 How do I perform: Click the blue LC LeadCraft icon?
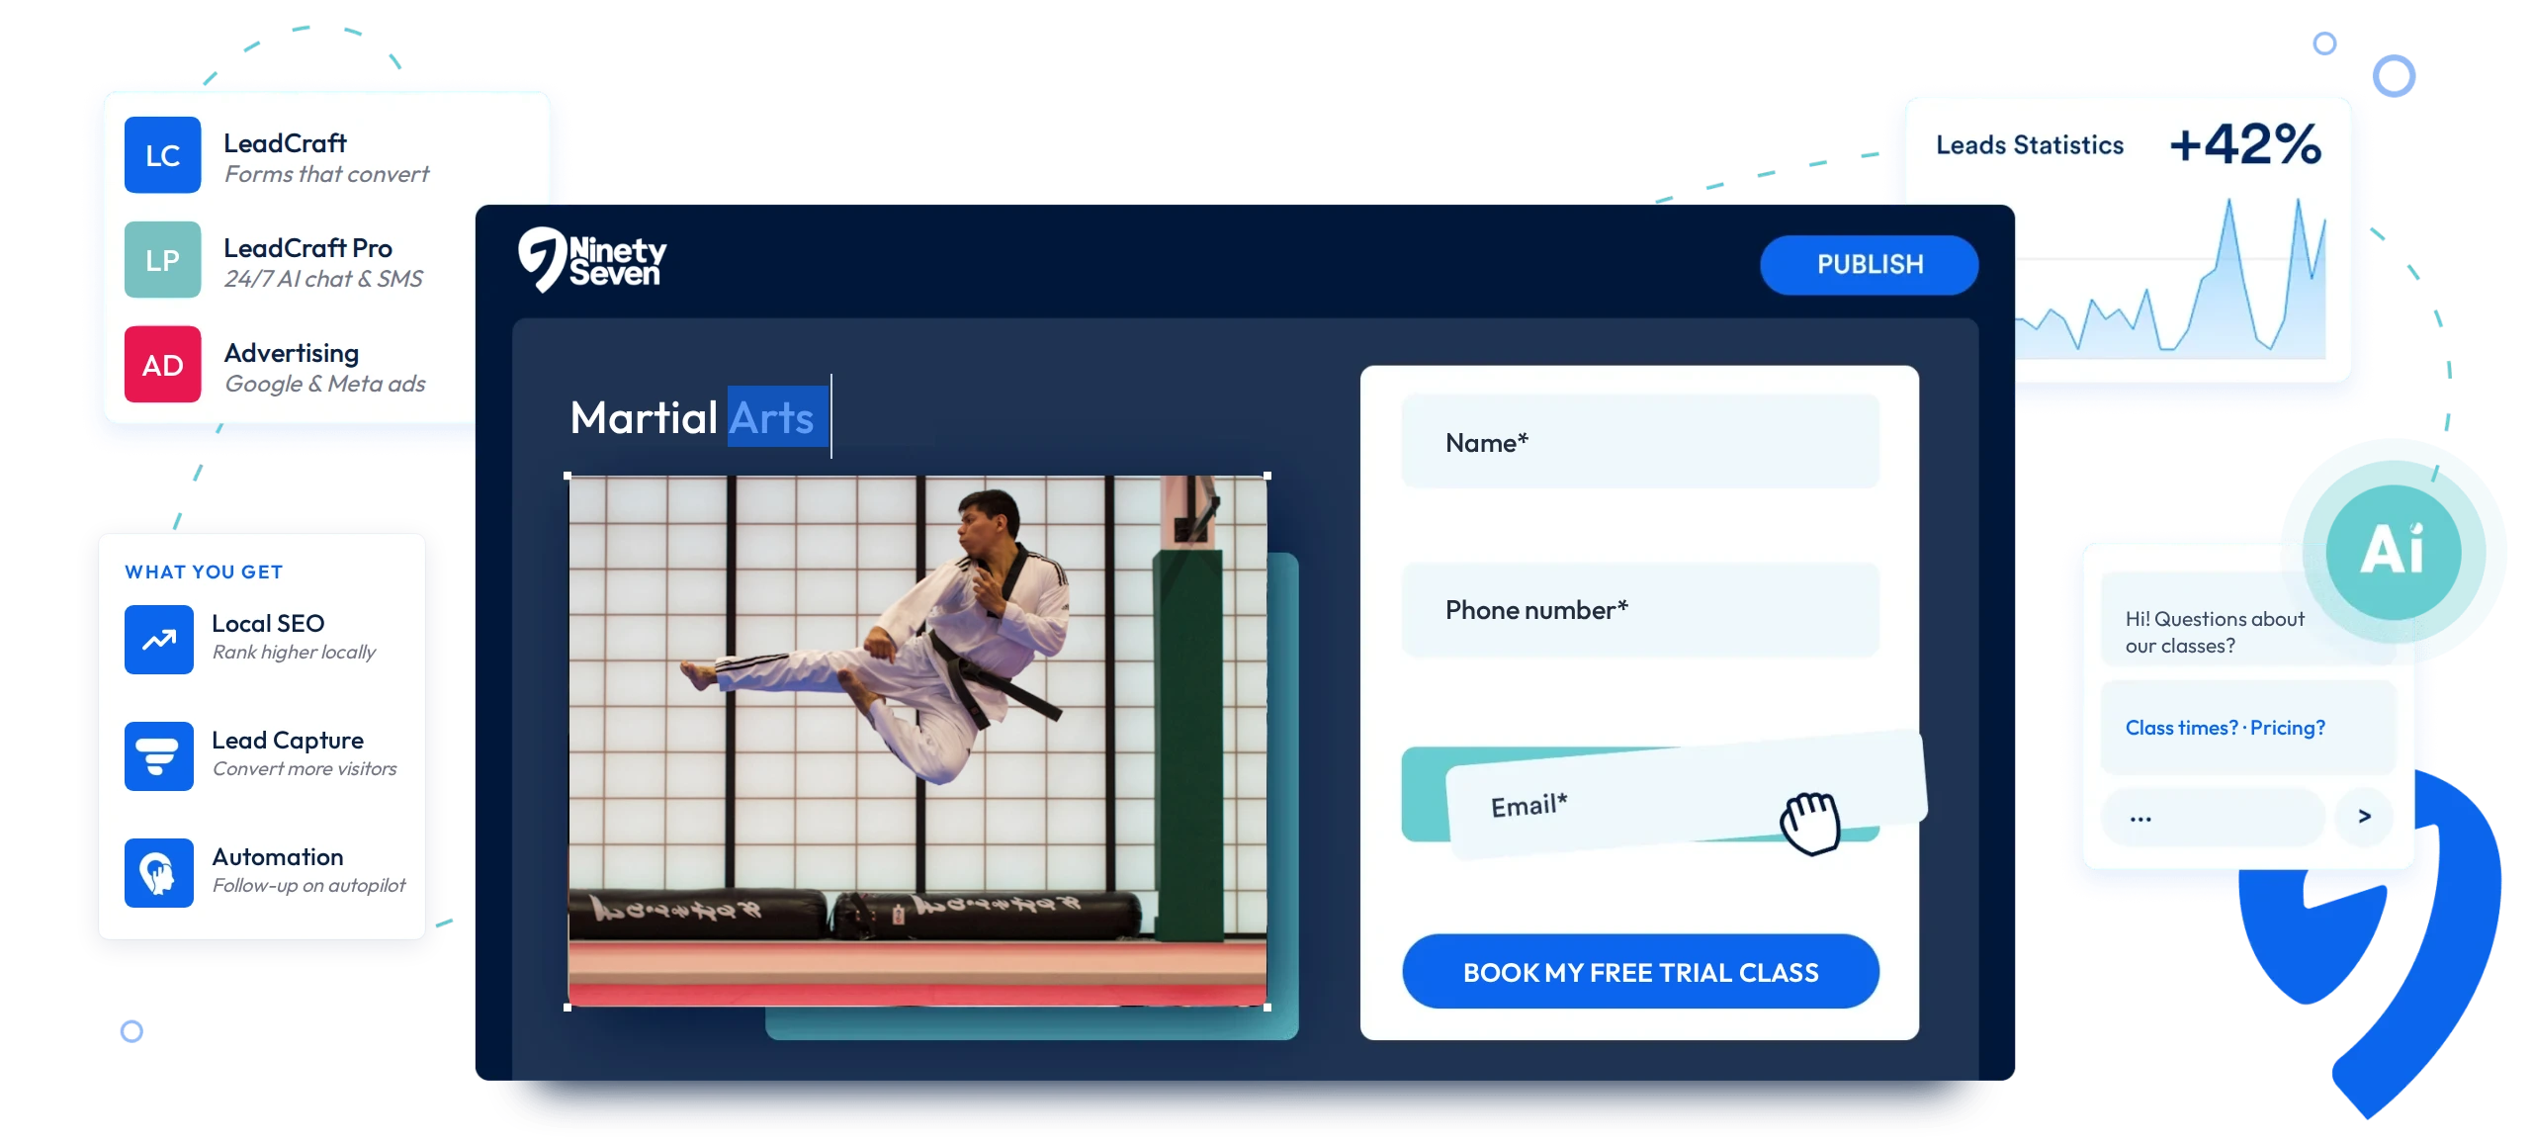pos(162,155)
